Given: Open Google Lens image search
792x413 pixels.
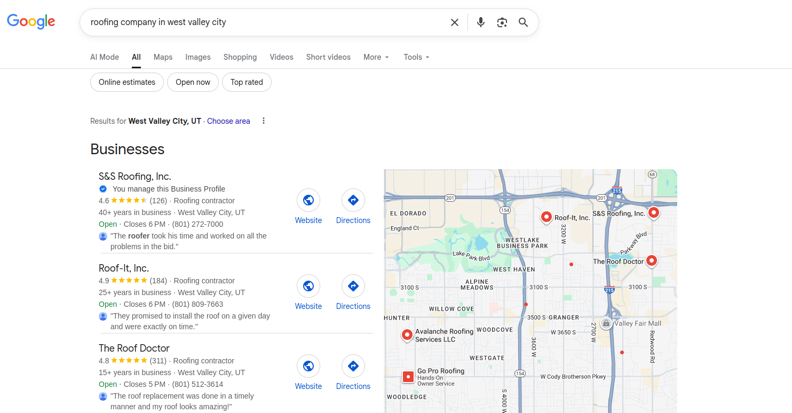Looking at the screenshot, I should (502, 22).
